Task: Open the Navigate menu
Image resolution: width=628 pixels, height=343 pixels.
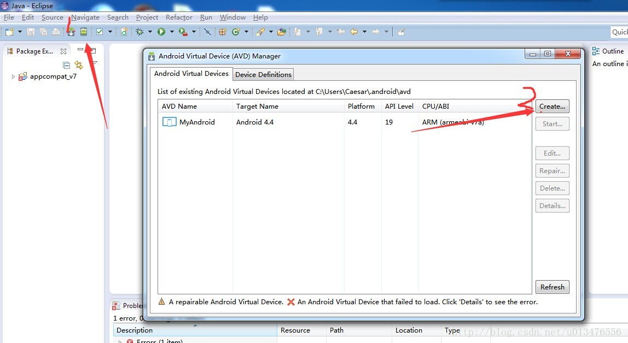Action: 85,17
